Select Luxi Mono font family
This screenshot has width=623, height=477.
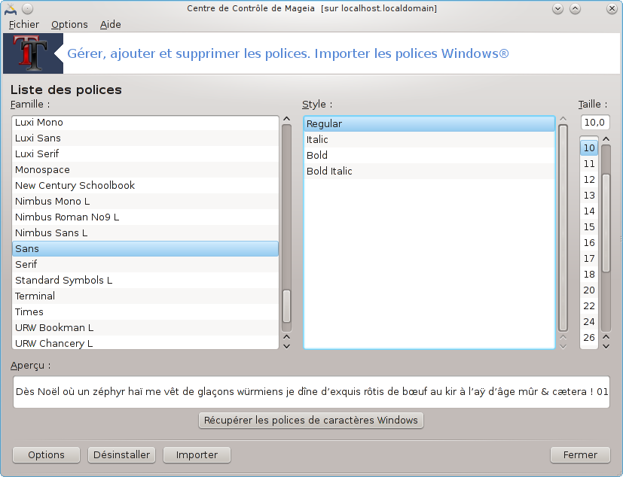[x=145, y=123]
